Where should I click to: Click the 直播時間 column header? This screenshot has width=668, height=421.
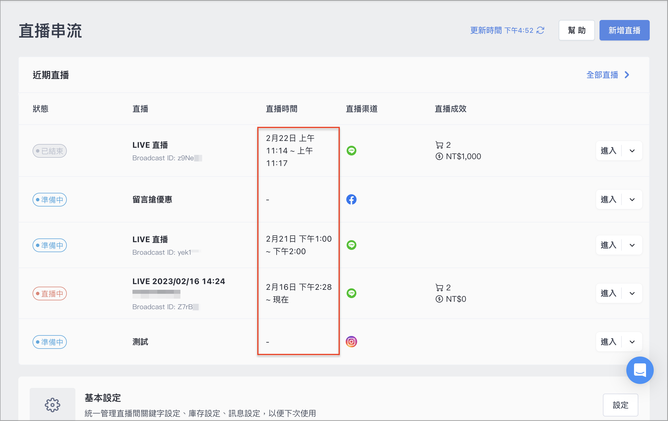point(281,109)
